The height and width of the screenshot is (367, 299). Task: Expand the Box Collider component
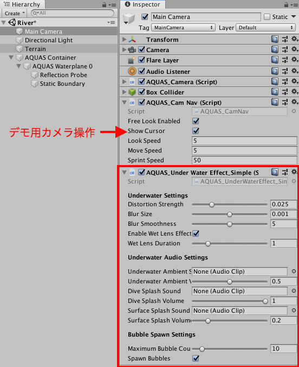pos(125,92)
